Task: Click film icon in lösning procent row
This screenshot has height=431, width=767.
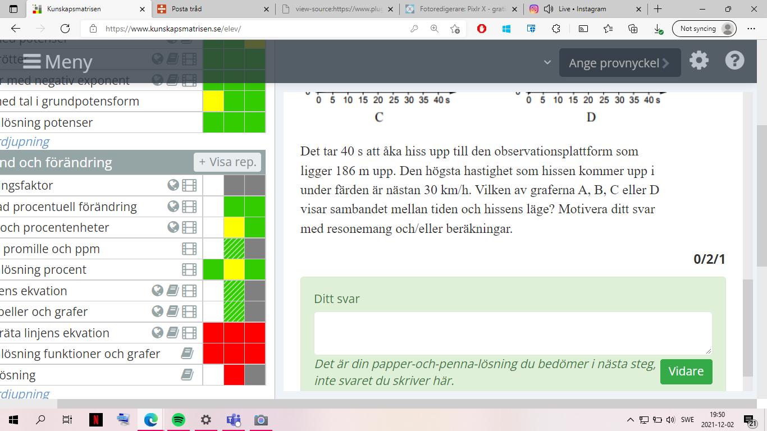Action: coord(189,270)
